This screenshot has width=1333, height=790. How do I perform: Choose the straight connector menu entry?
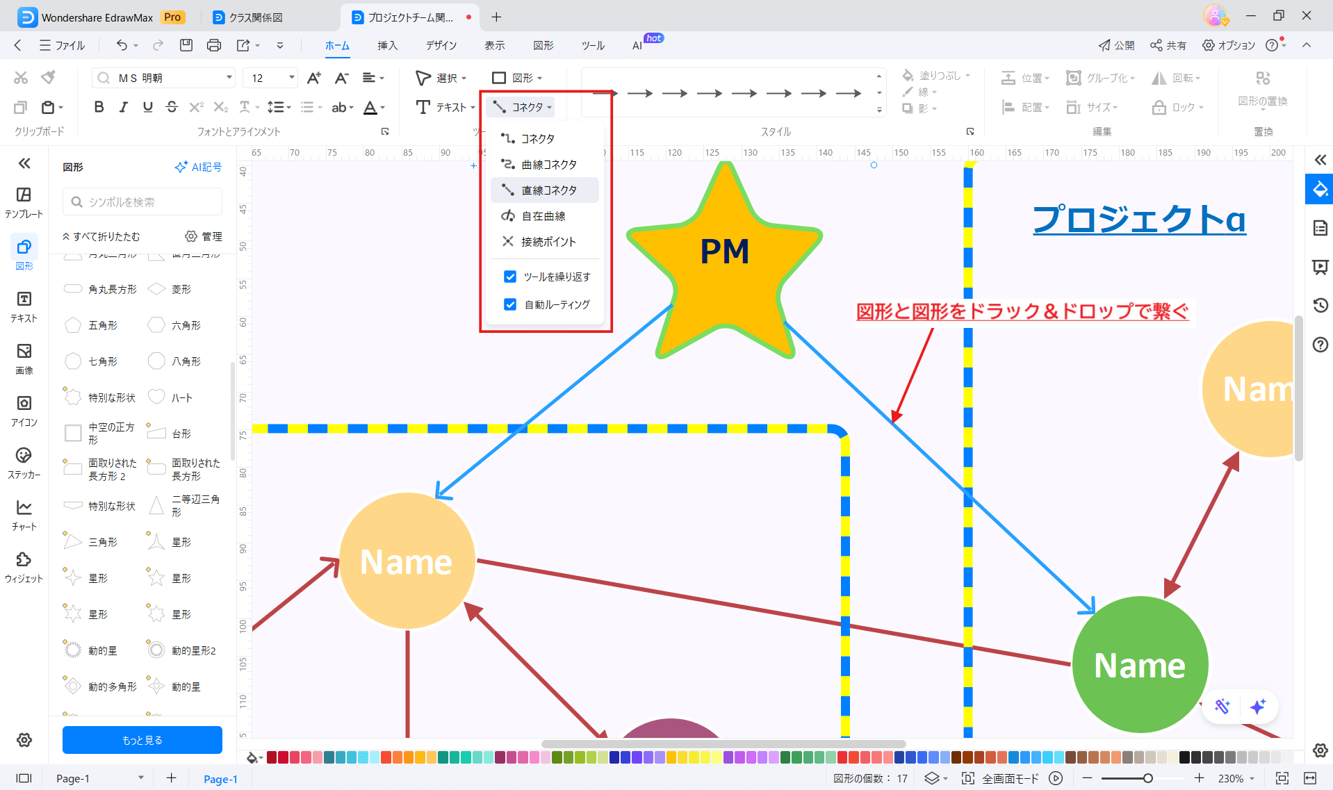pyautogui.click(x=545, y=190)
